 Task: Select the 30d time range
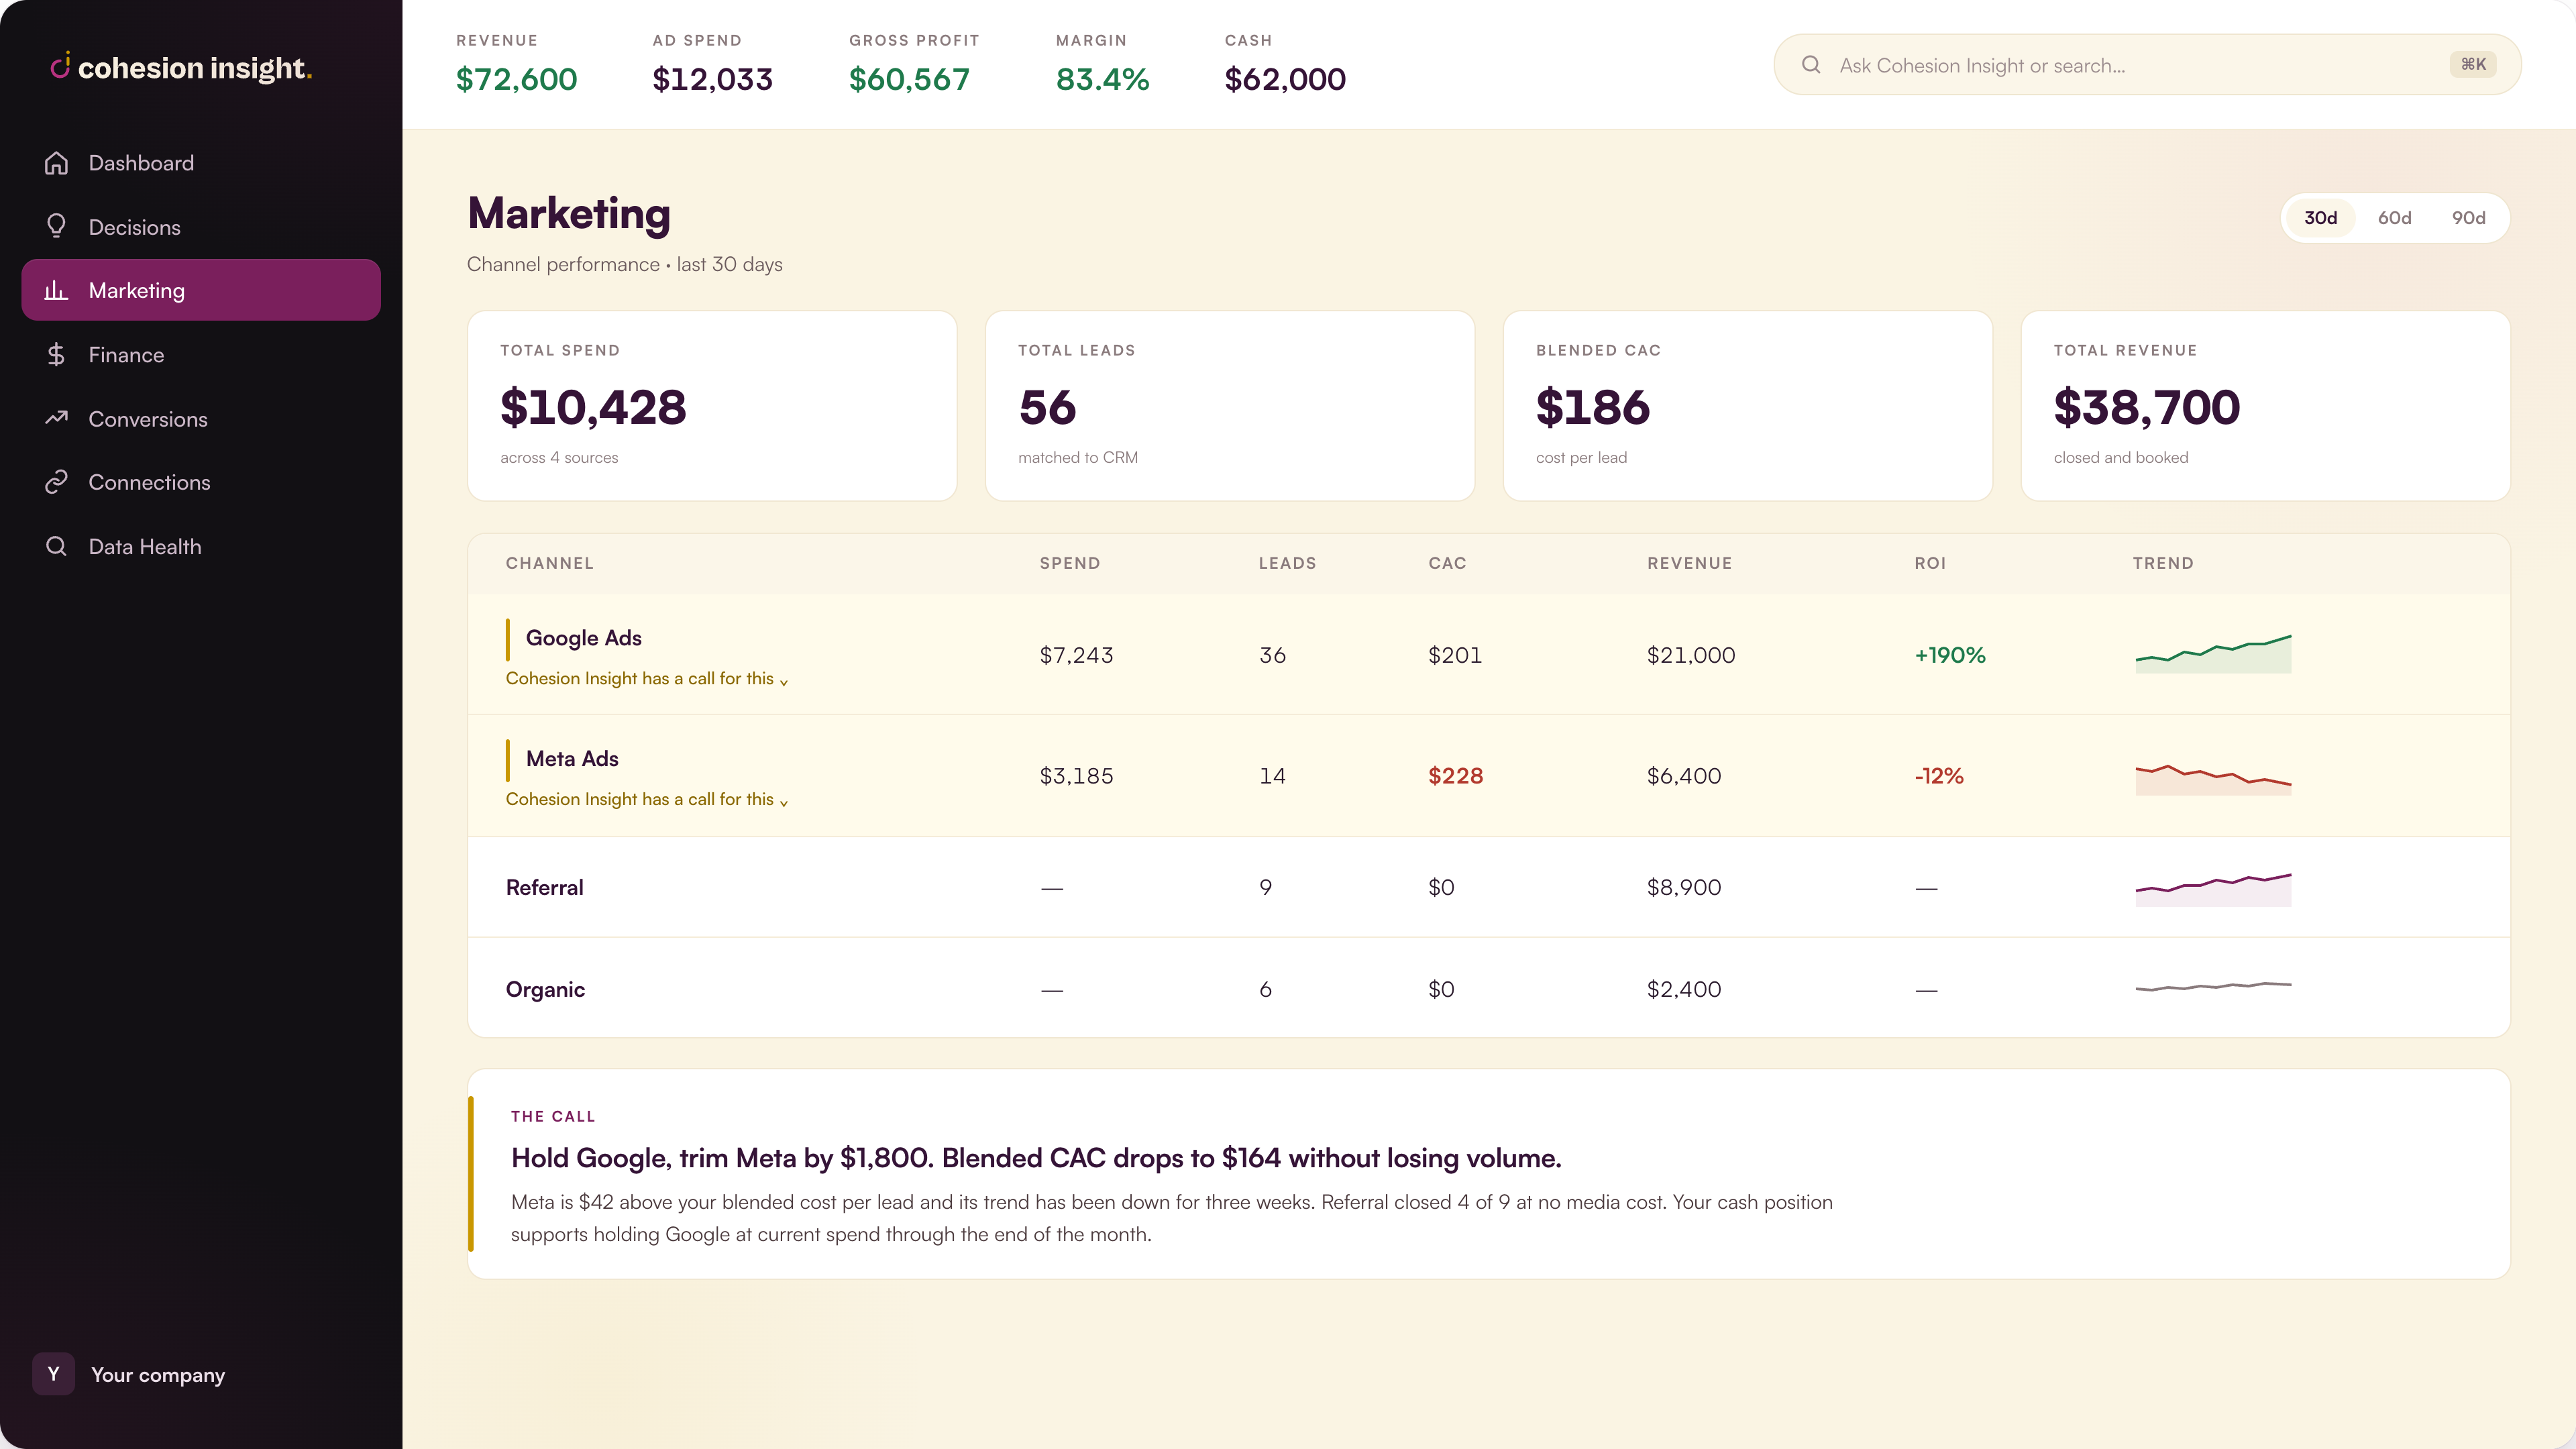click(2320, 218)
